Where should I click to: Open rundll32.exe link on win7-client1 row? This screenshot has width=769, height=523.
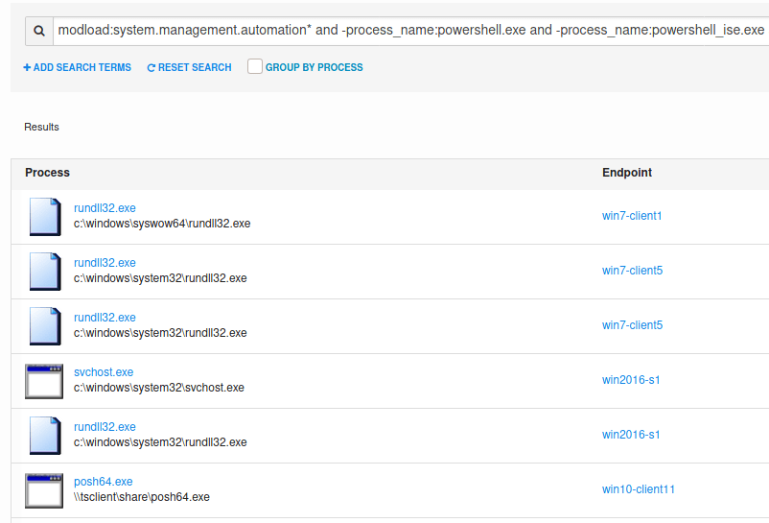105,208
